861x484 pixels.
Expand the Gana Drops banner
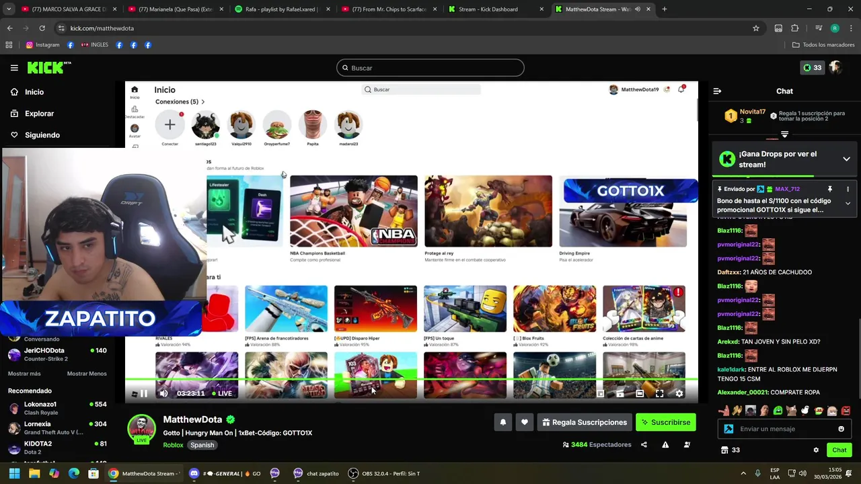[846, 159]
